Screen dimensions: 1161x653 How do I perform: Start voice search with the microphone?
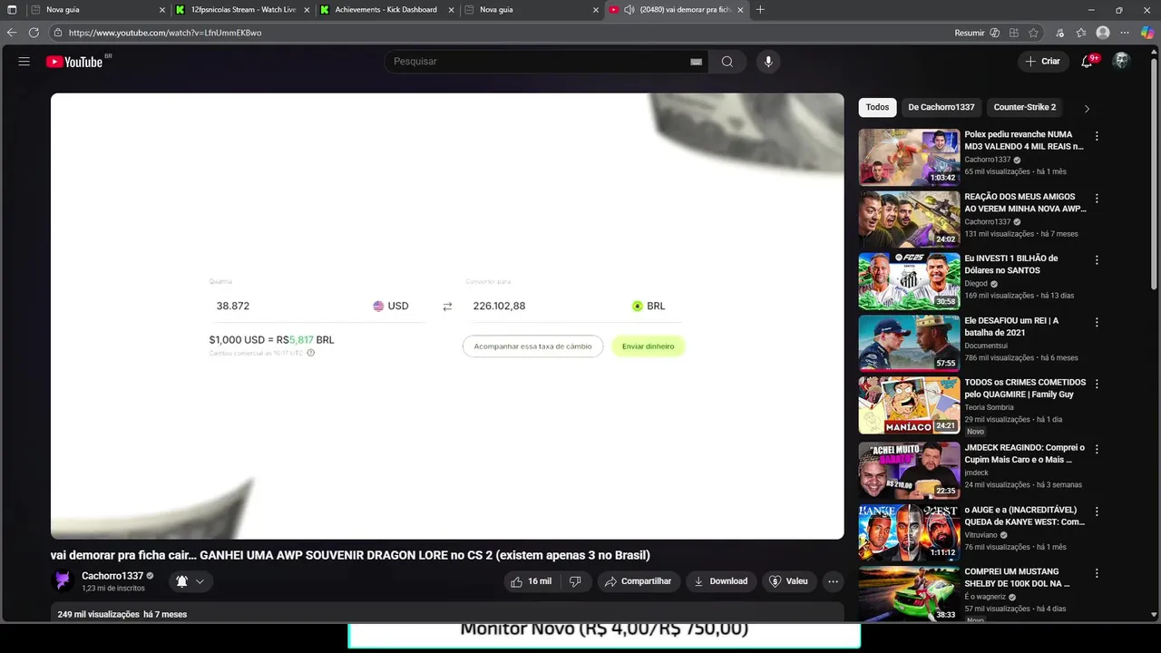click(768, 62)
